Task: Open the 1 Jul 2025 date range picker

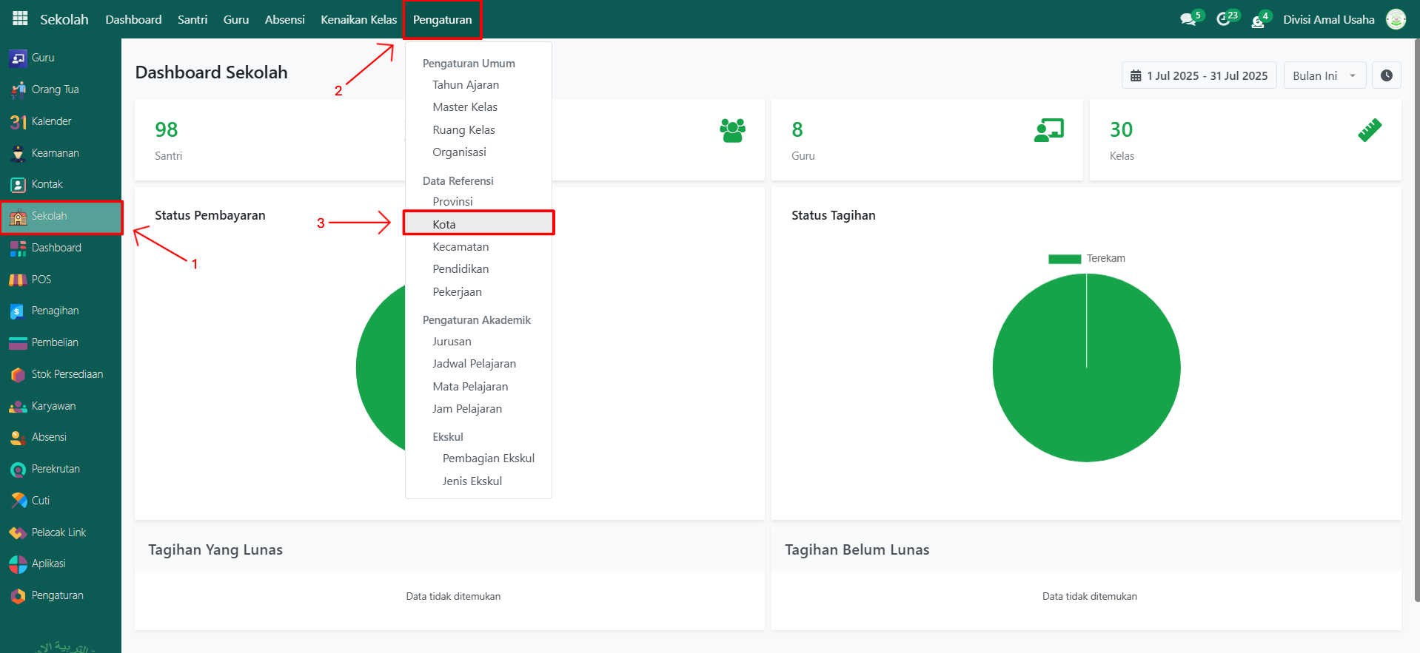Action: [1199, 75]
